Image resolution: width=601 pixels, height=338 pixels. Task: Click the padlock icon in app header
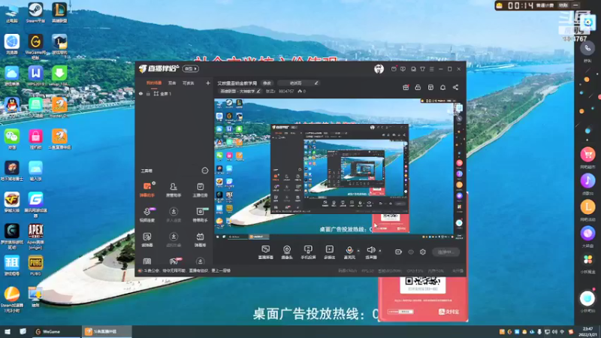[x=418, y=87]
